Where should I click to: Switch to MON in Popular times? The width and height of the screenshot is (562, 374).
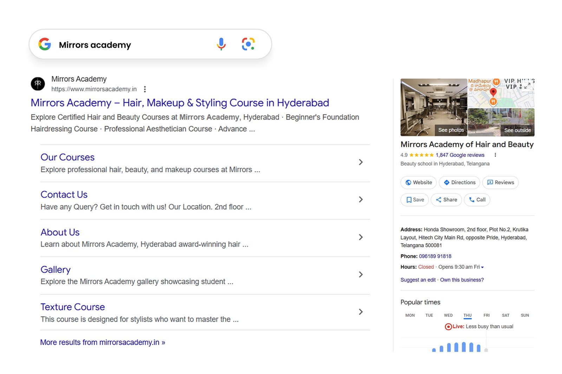[x=410, y=315]
